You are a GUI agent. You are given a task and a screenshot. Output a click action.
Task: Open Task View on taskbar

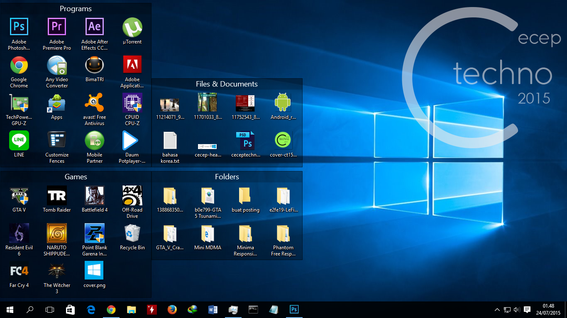click(x=50, y=310)
